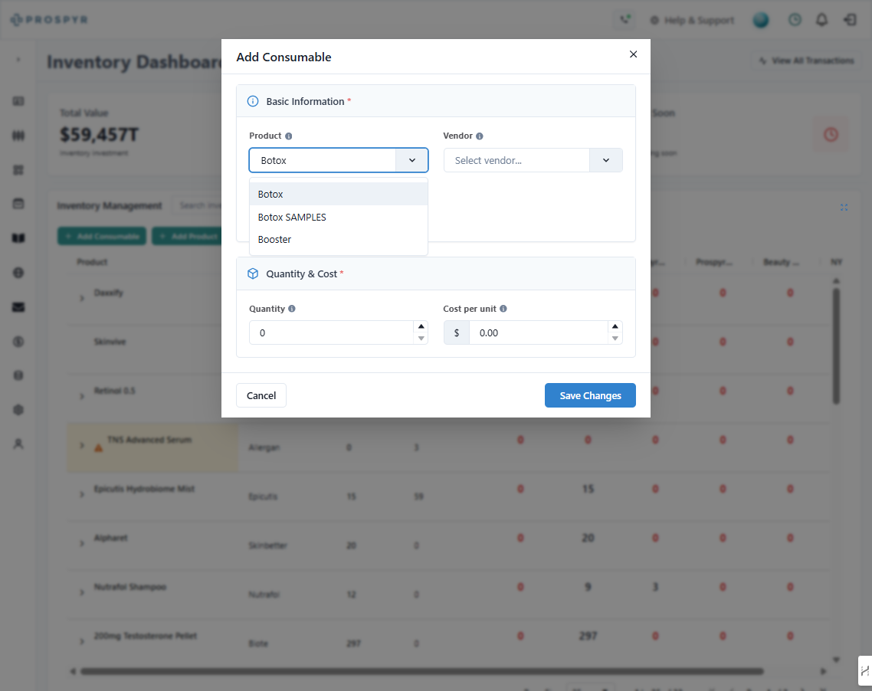Focus the Cost per unit field
This screenshot has width=872, height=691.
[x=539, y=332]
